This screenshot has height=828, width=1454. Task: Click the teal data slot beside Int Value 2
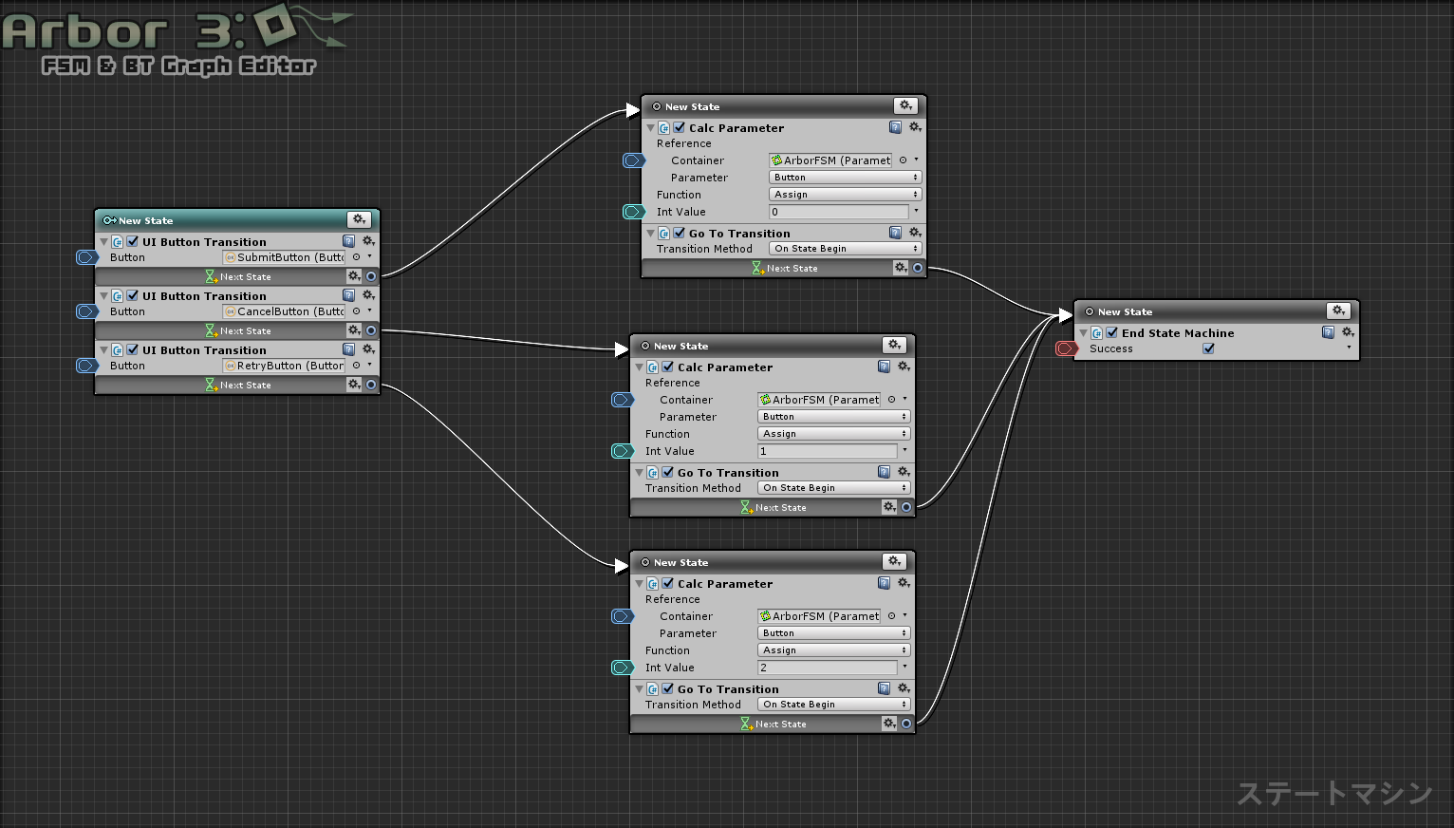point(622,668)
